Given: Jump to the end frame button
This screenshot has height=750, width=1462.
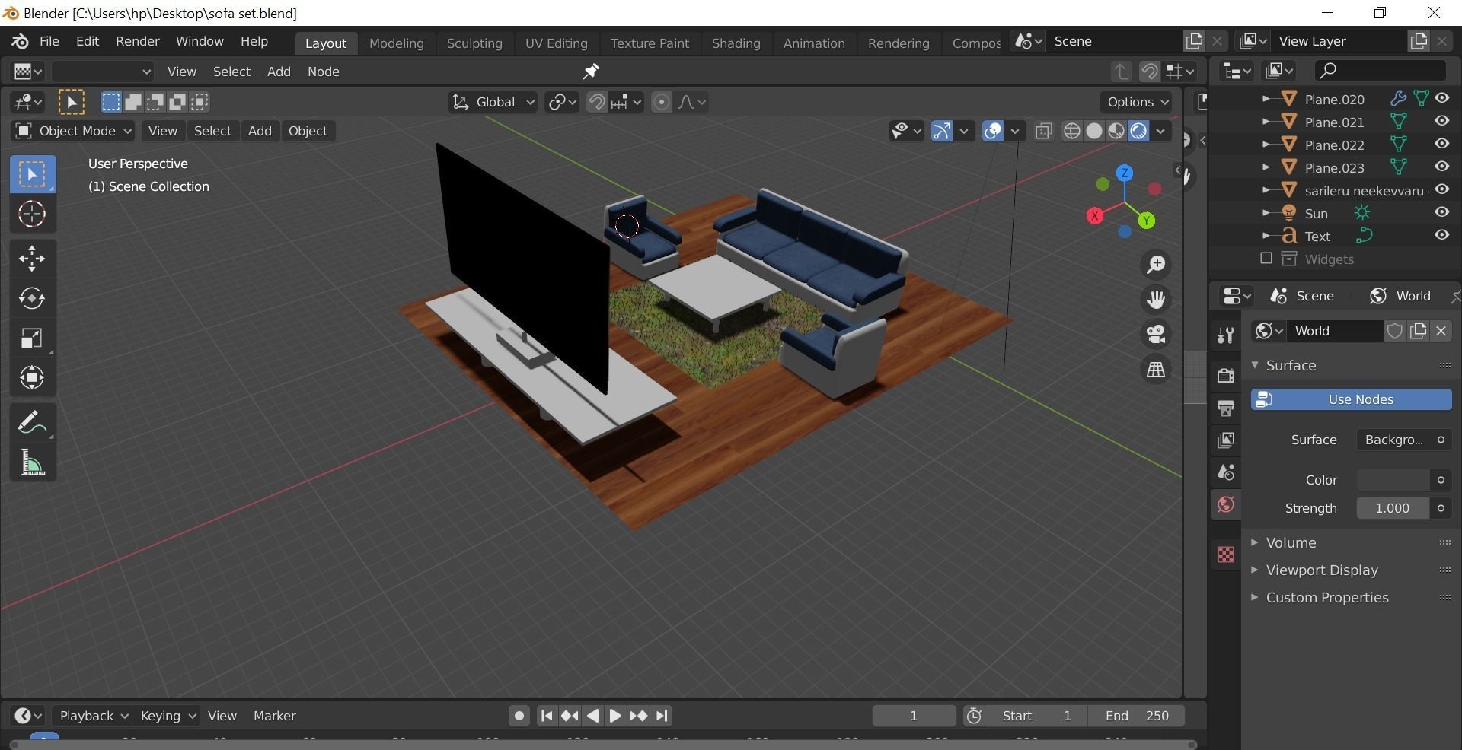Looking at the screenshot, I should 662,716.
